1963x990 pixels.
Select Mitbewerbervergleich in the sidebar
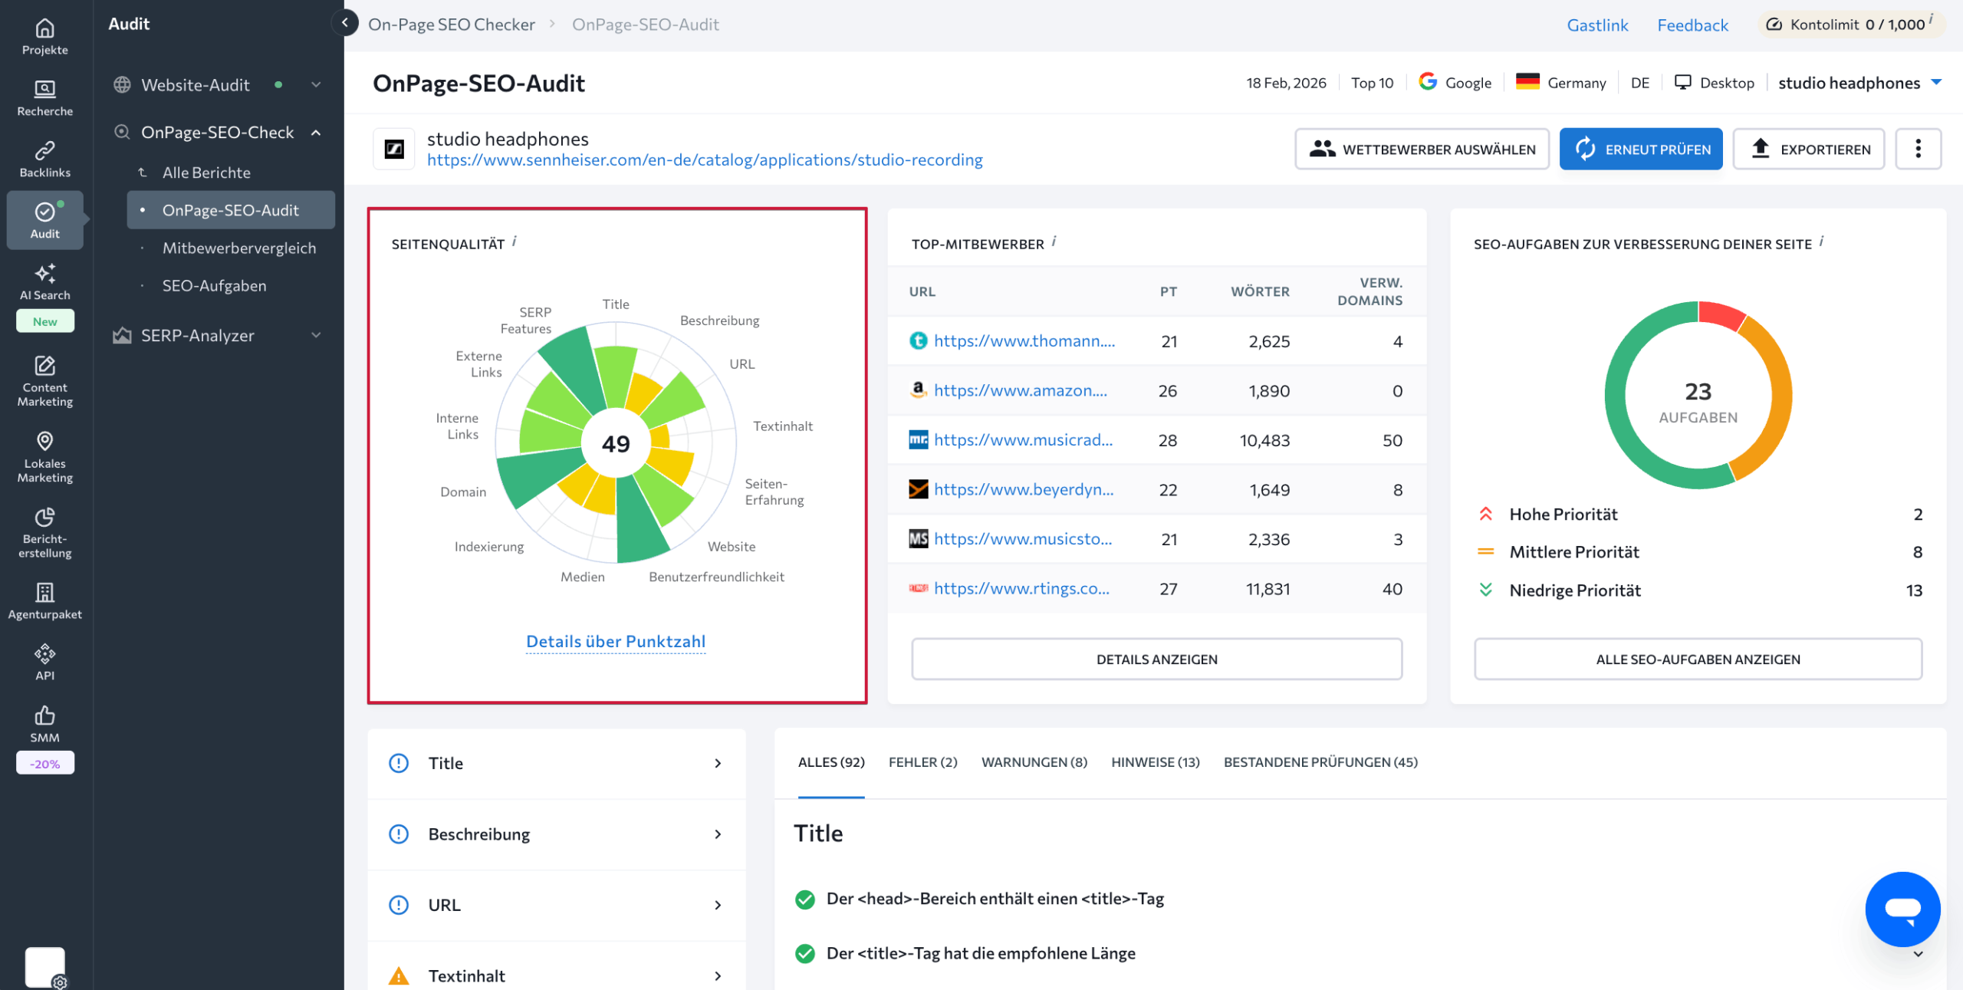[238, 248]
